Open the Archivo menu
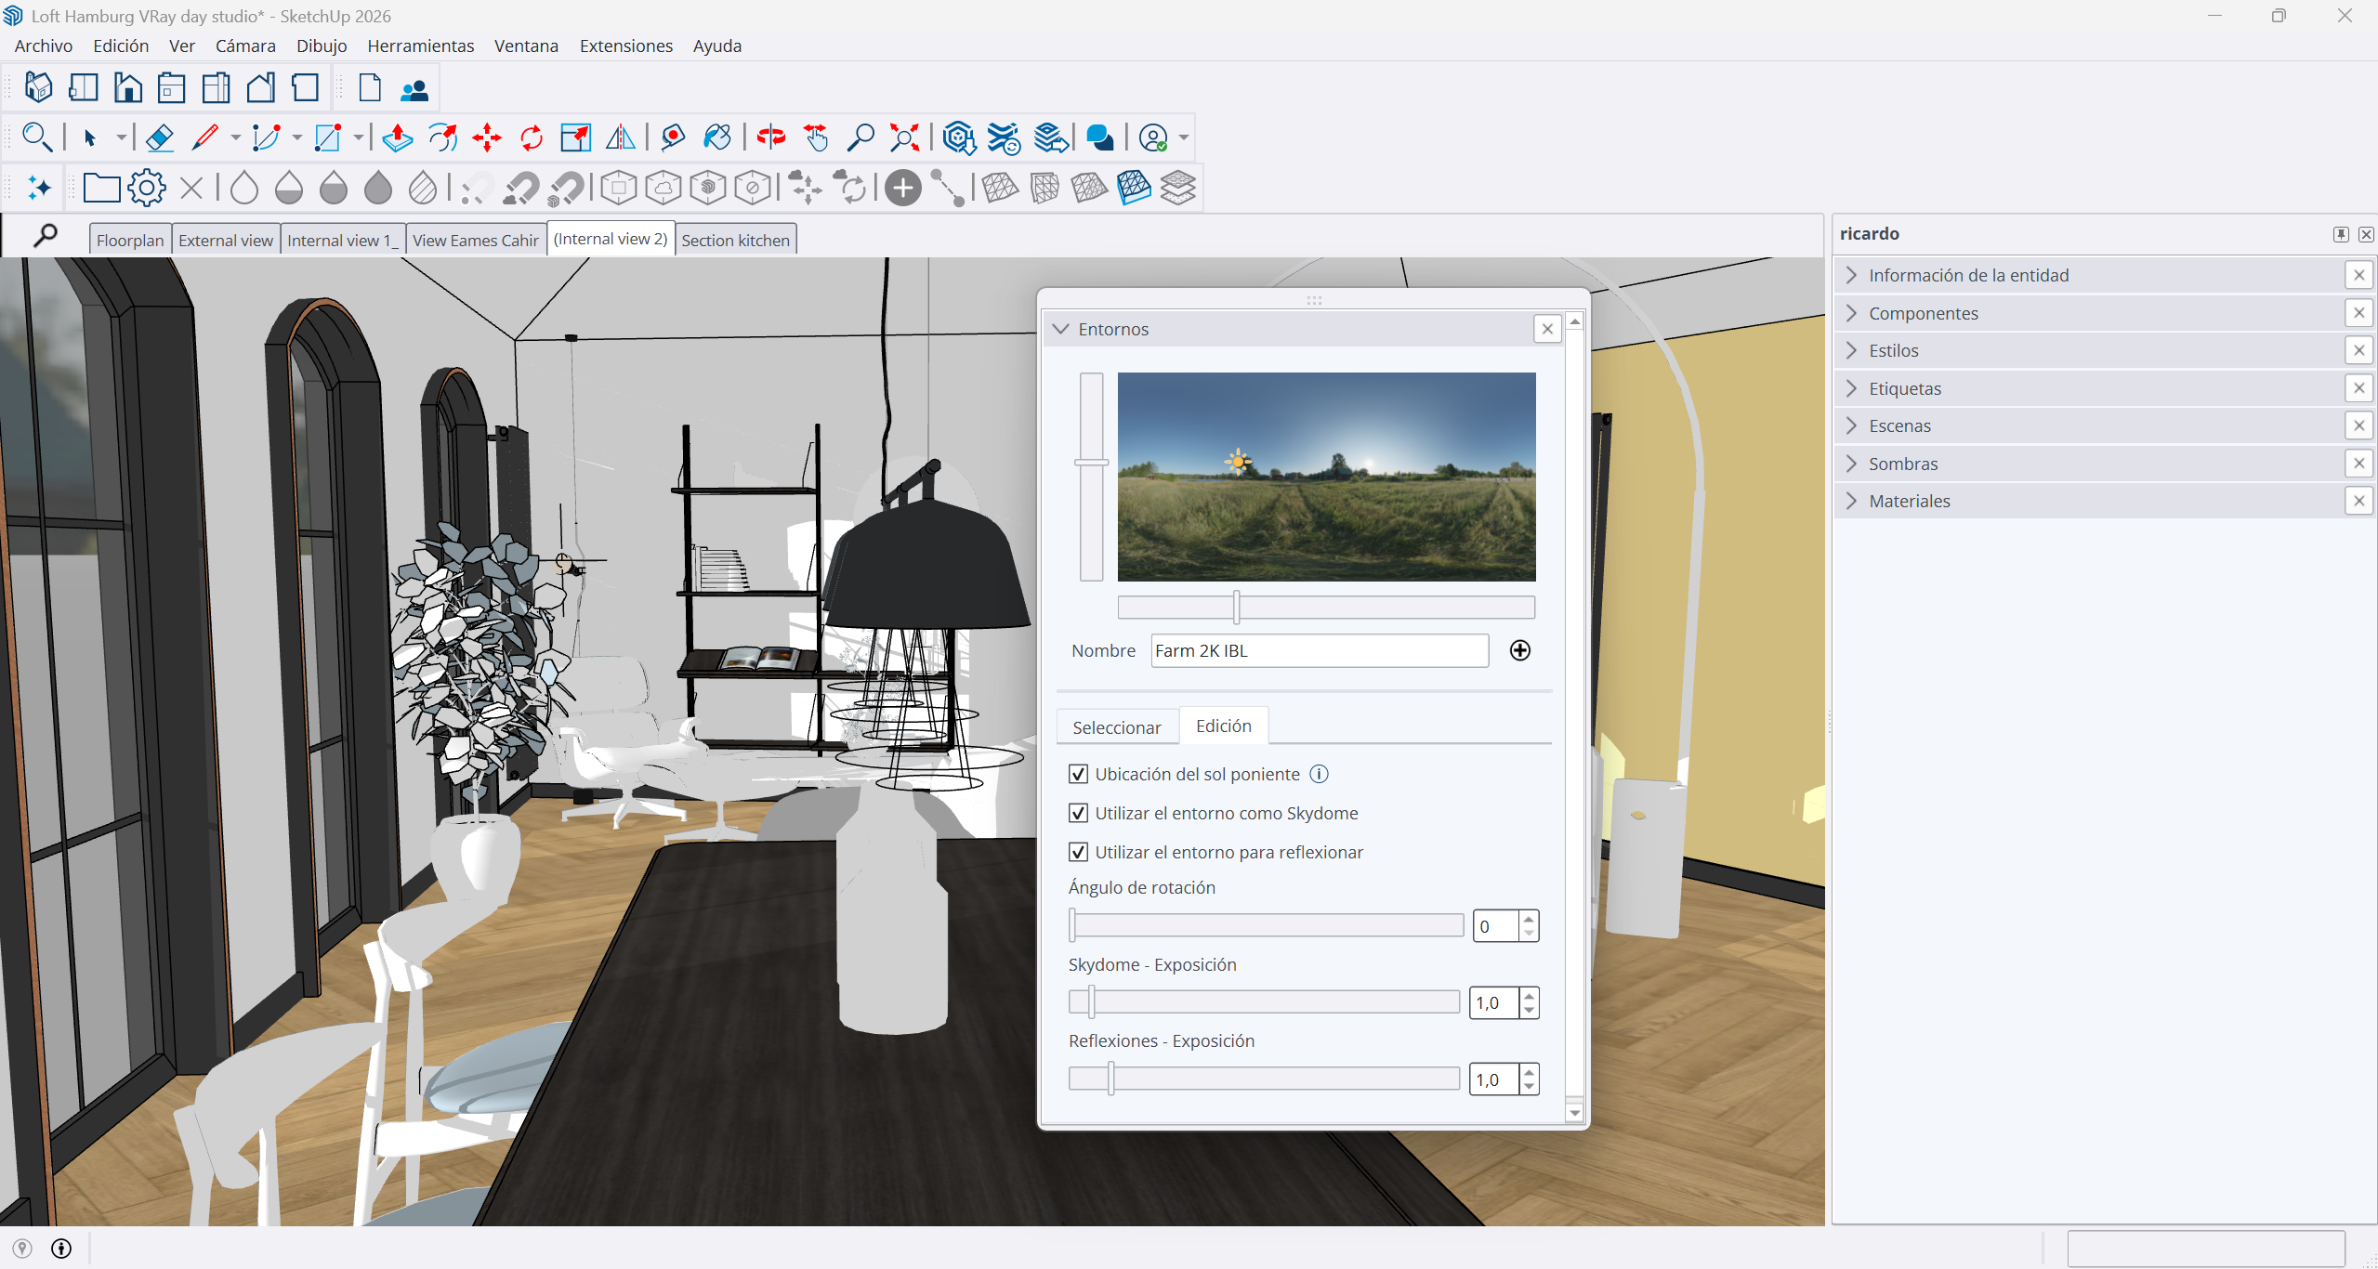This screenshot has height=1269, width=2378. pos(44,46)
